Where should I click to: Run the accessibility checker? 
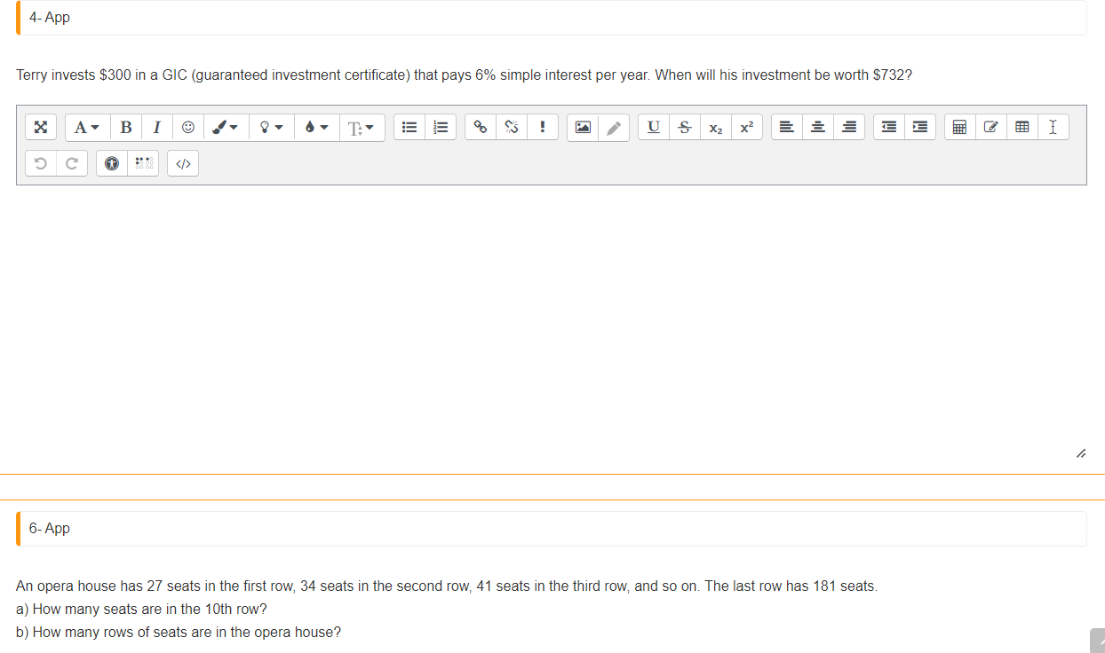tap(111, 163)
